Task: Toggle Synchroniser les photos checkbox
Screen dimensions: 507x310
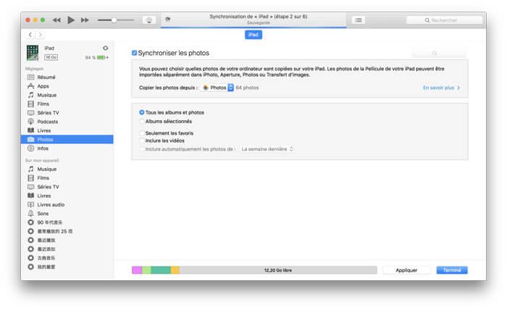Action: click(134, 53)
